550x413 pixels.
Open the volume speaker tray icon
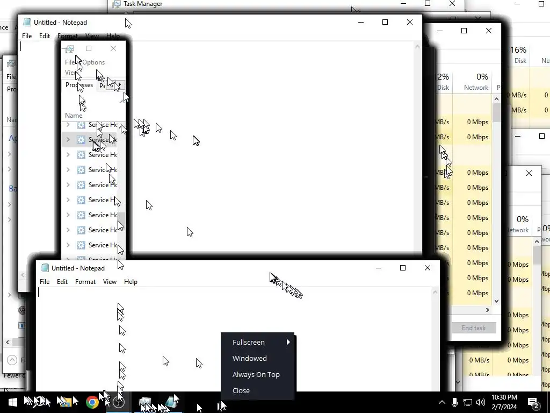(x=481, y=402)
